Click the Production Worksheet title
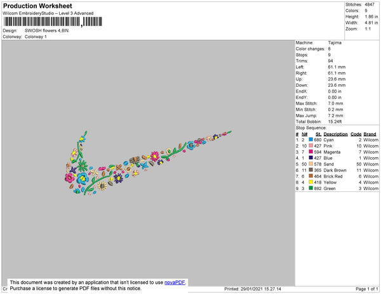The width and height of the screenshot is (381, 294). pos(37,6)
